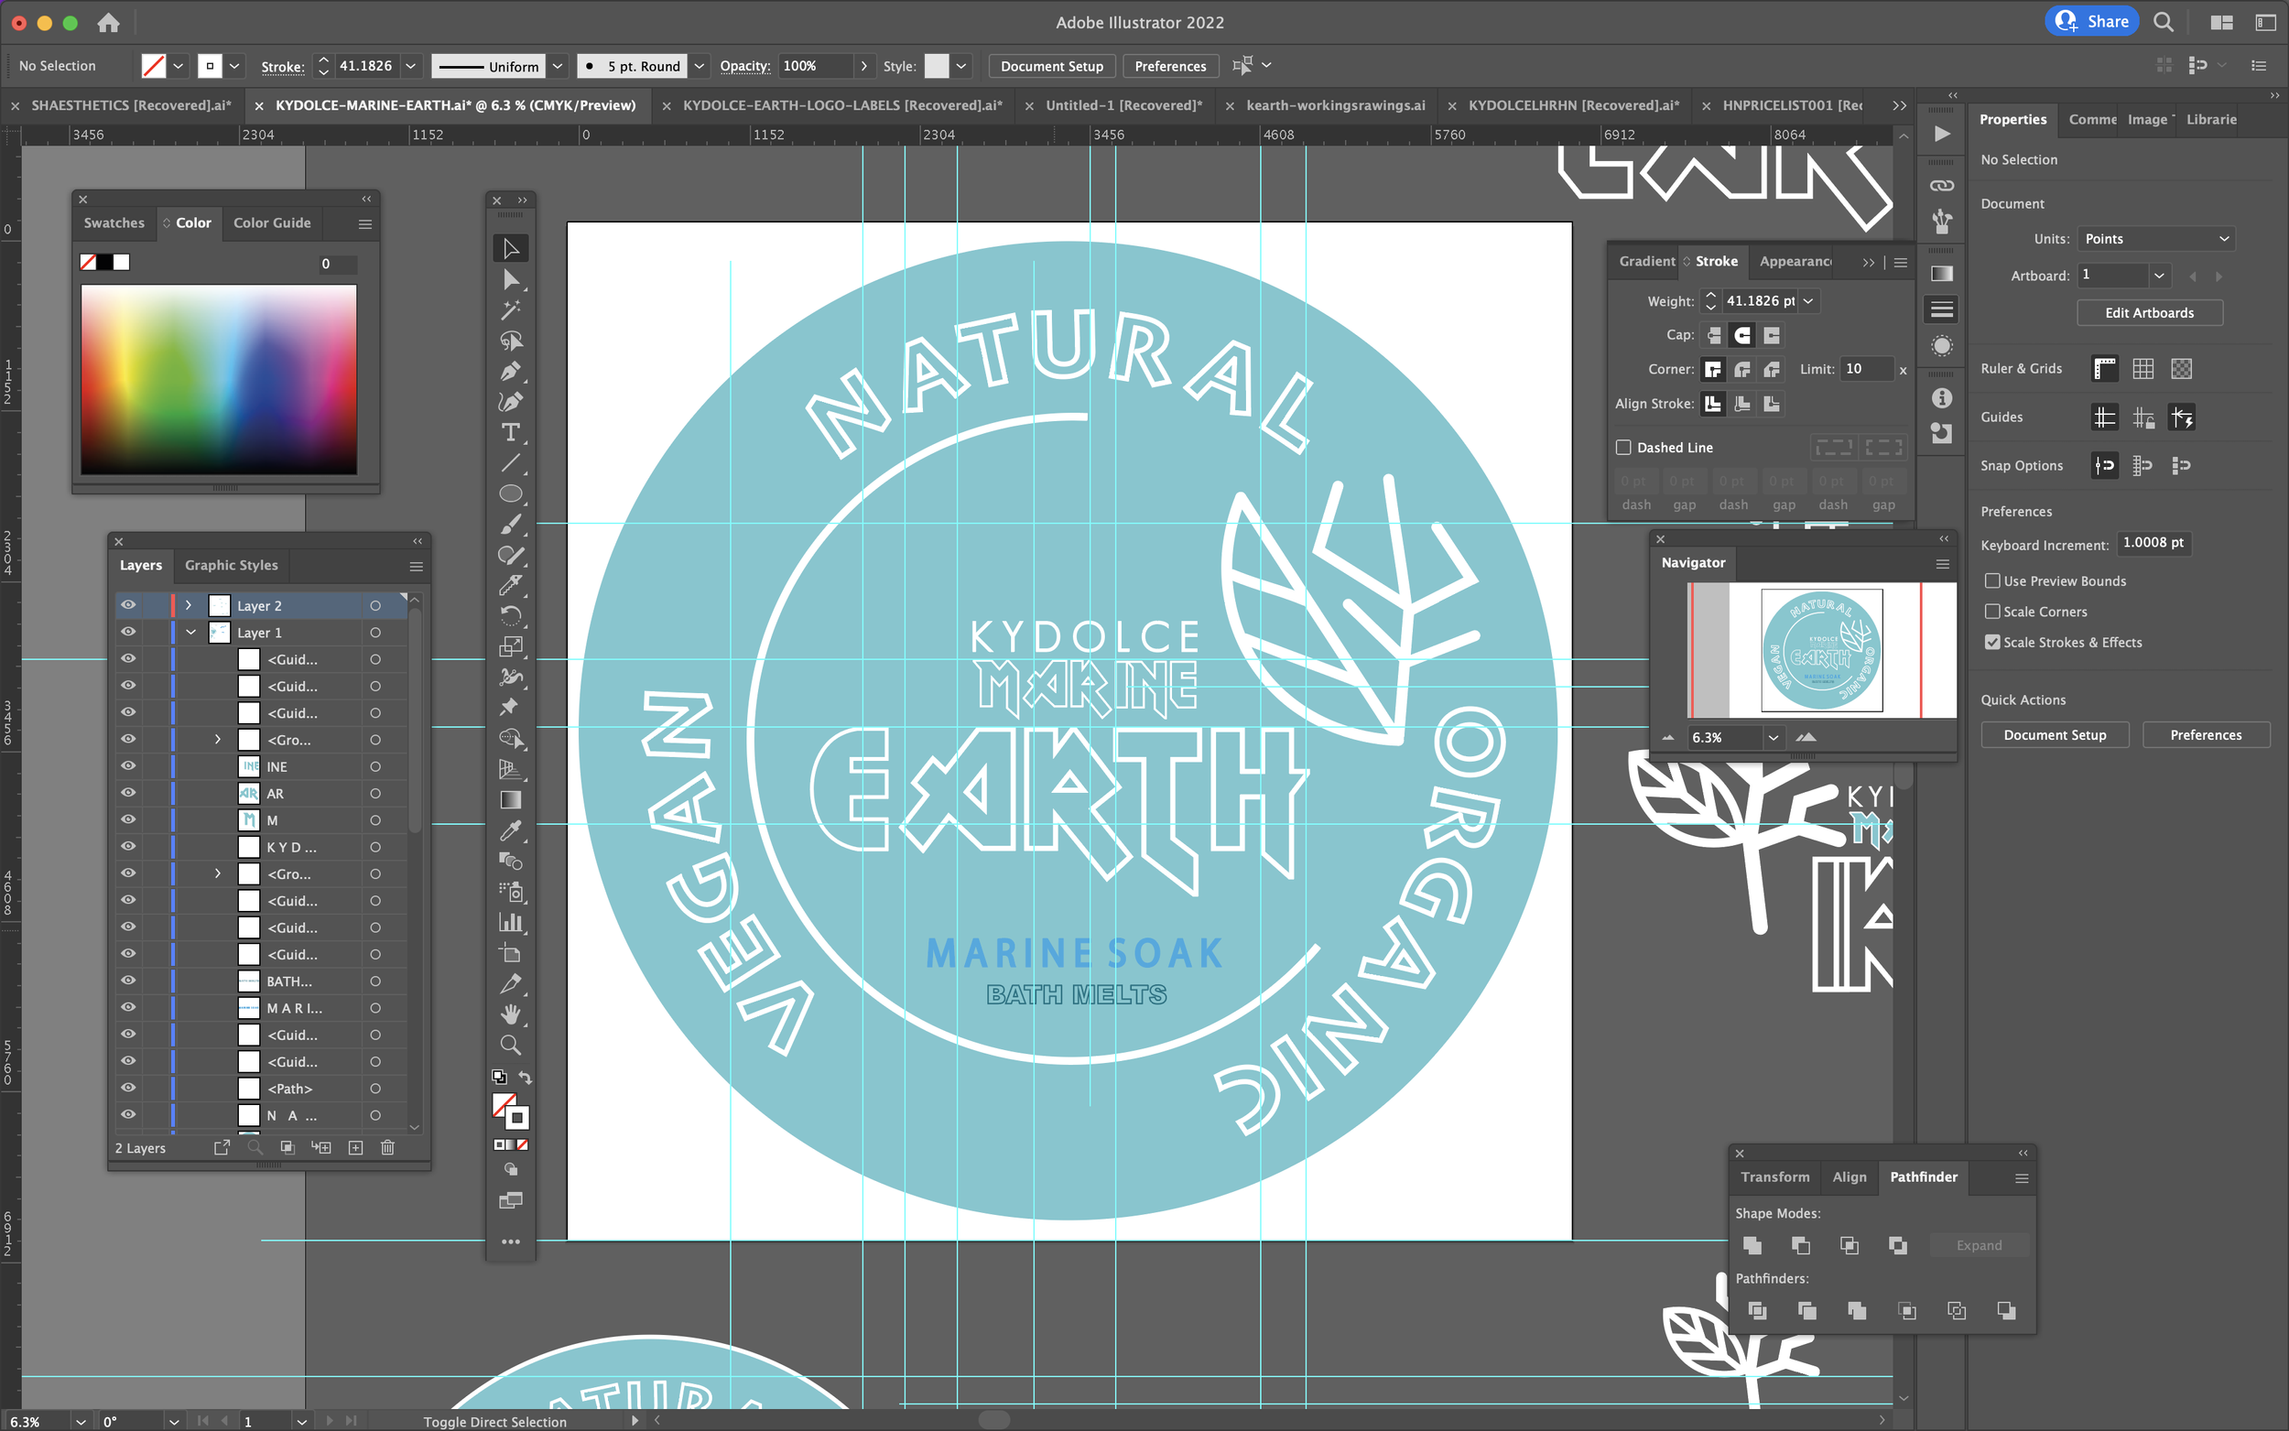Image resolution: width=2289 pixels, height=1431 pixels.
Task: Switch to Graphic Styles tab
Action: coord(232,565)
